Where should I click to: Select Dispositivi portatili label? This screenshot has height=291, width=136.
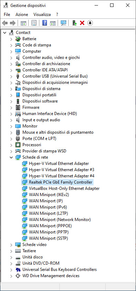[39, 95]
